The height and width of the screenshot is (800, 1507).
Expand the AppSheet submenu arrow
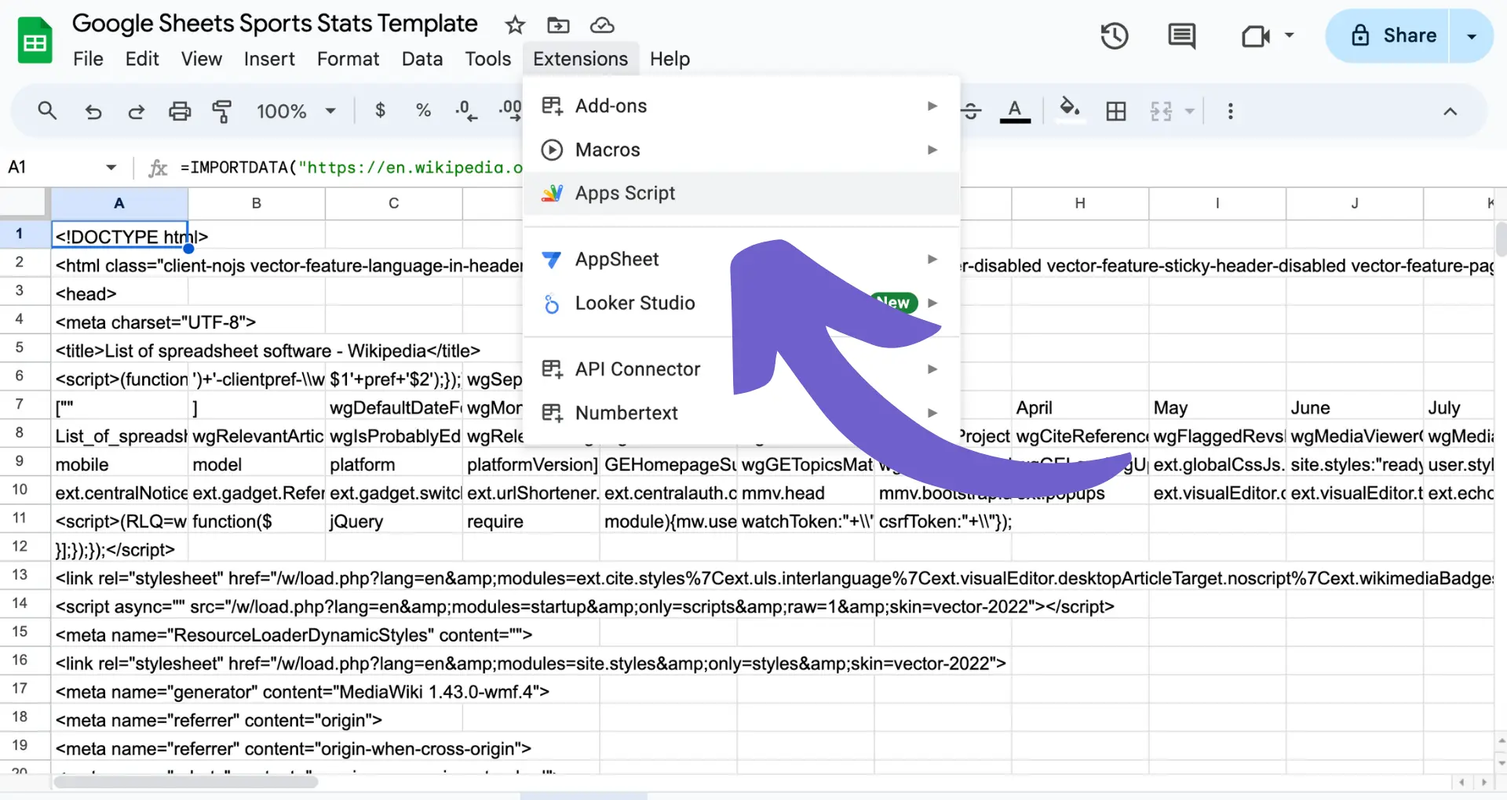click(932, 259)
